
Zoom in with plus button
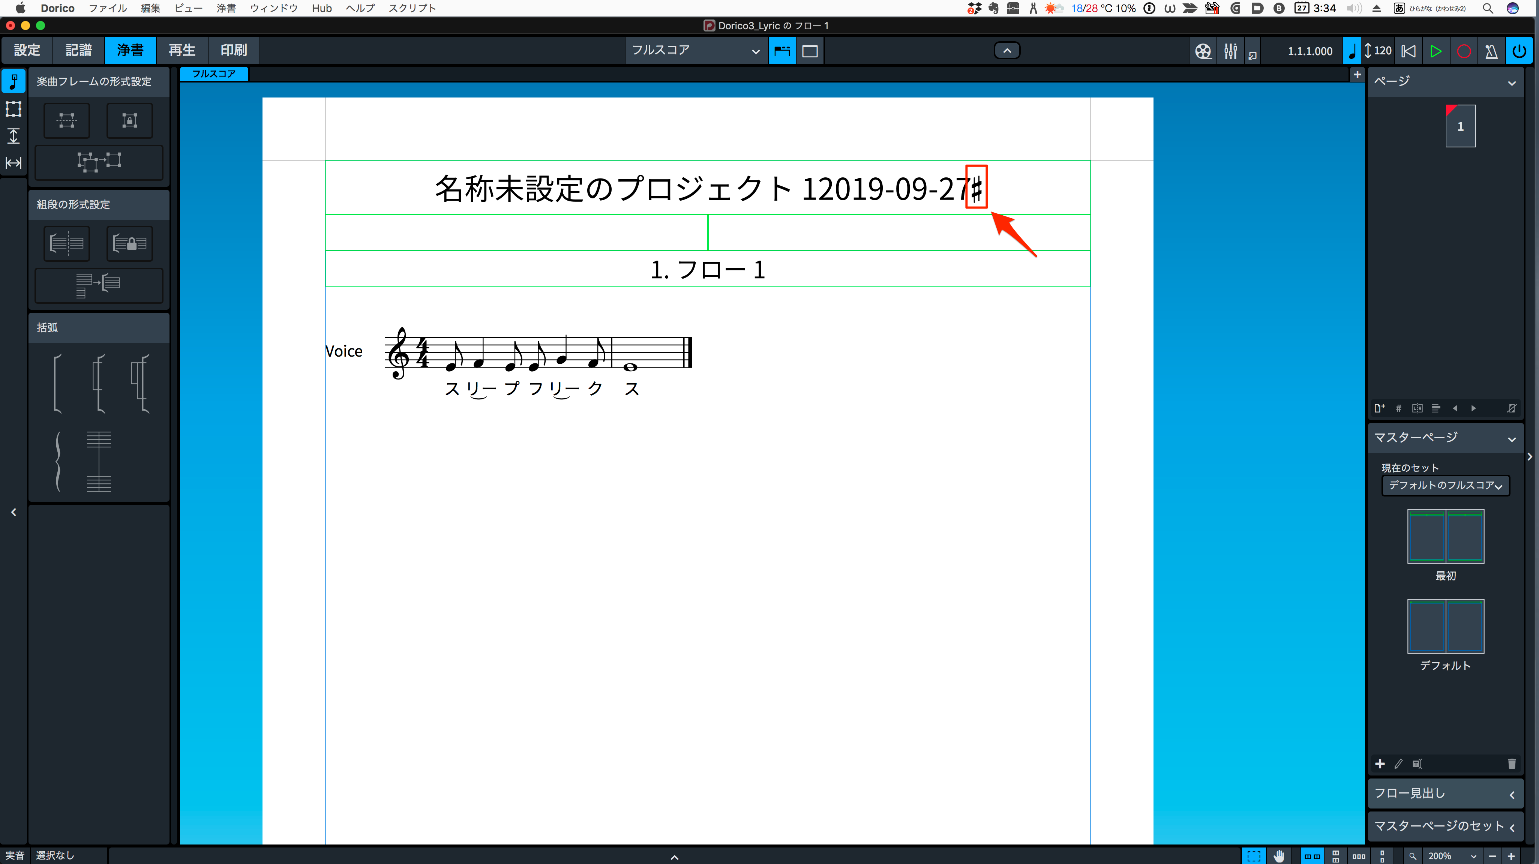[x=1511, y=856]
